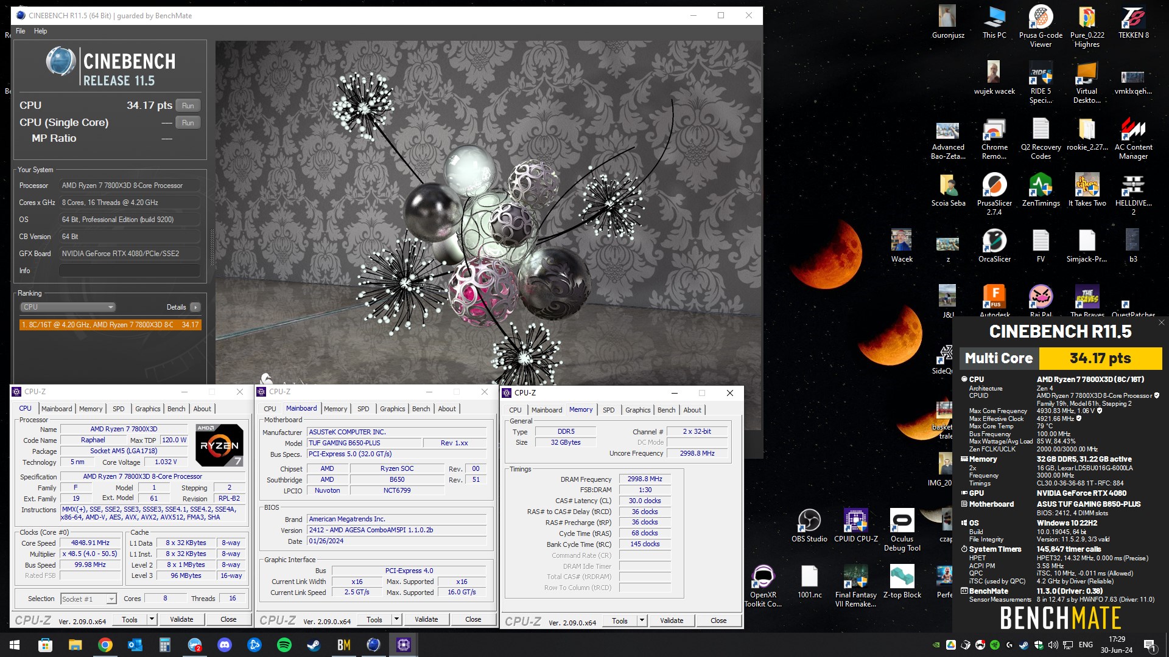
Task: Launch ZenTimings desktop shortcut
Action: coord(1041,190)
